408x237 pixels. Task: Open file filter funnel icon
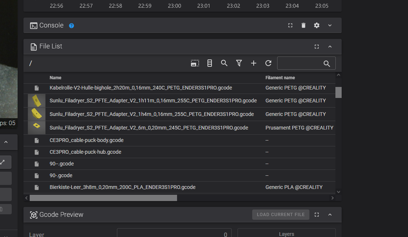point(239,63)
